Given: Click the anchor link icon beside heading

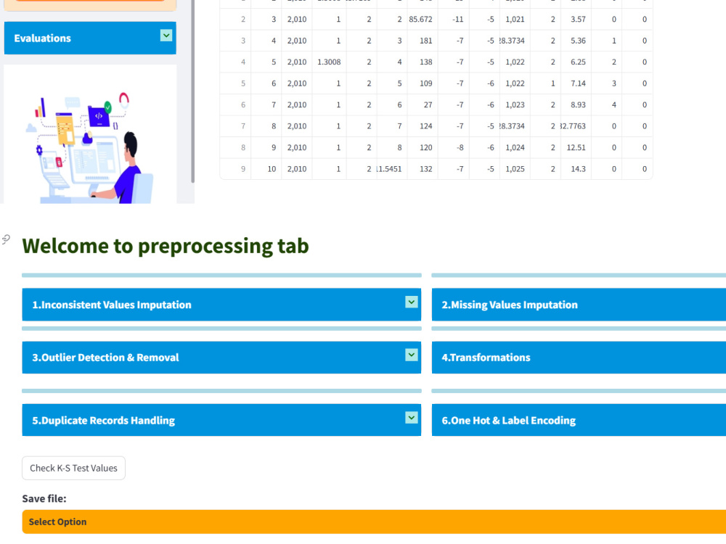Looking at the screenshot, I should point(6,239).
